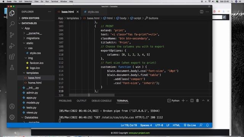Open favicon.ico in the file tree
This screenshot has height=137, width=244.
pos(37,63)
